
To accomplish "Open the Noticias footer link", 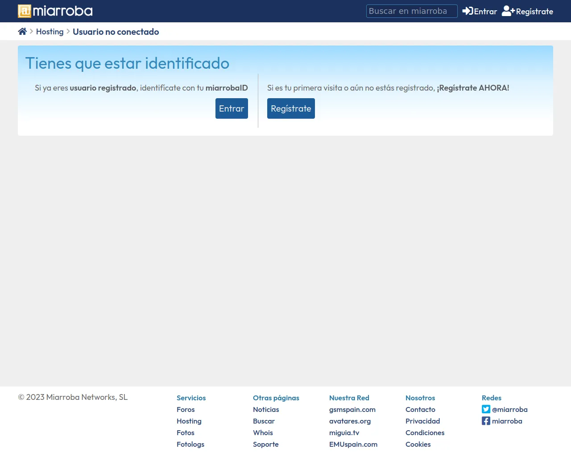I will click(x=266, y=409).
